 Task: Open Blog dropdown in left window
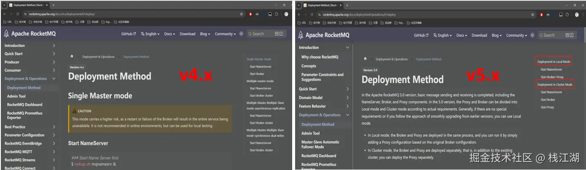click(x=205, y=34)
